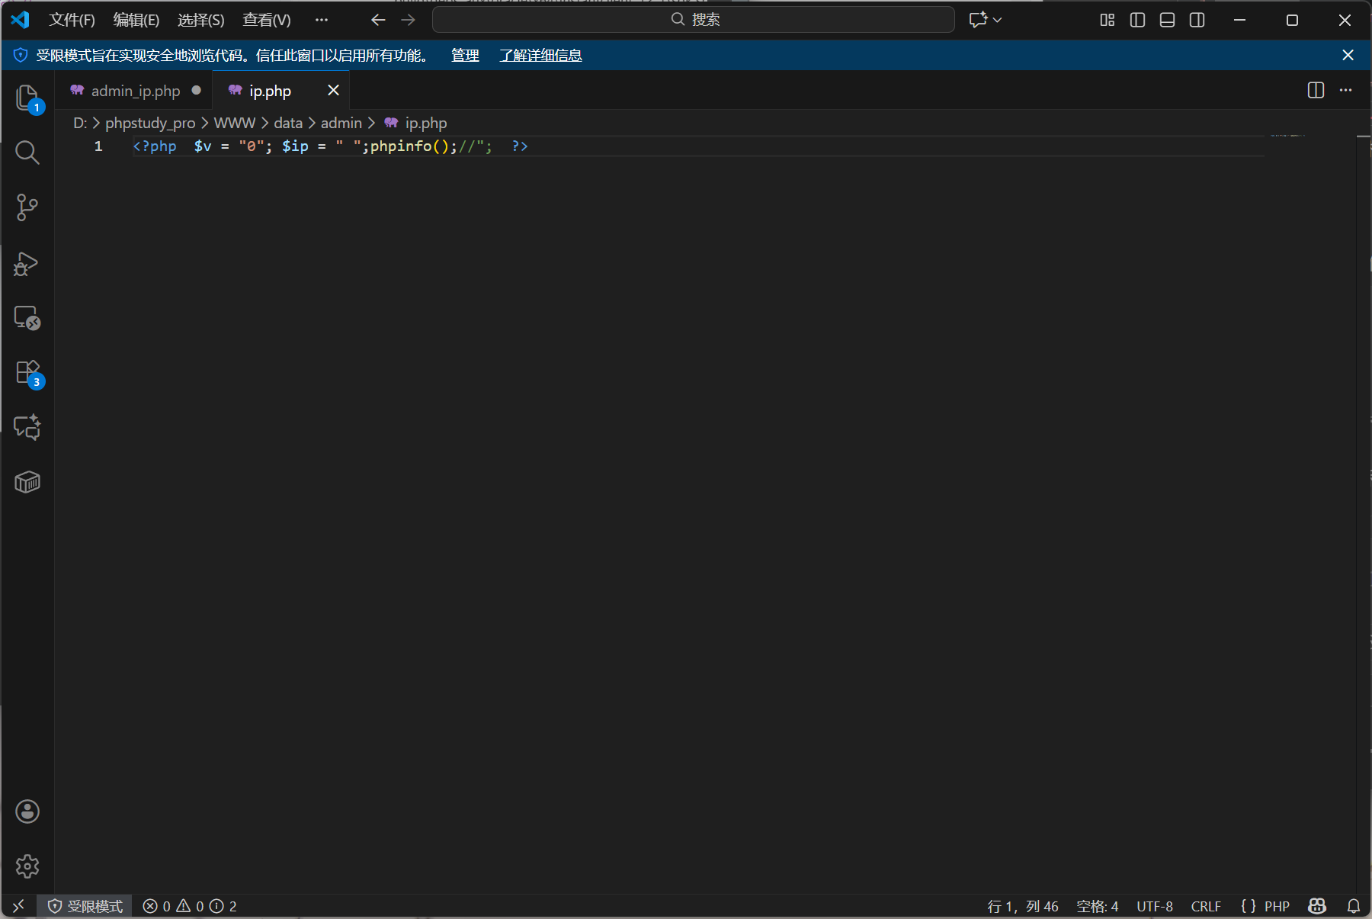
Task: Open the Source Control view
Action: tap(27, 207)
